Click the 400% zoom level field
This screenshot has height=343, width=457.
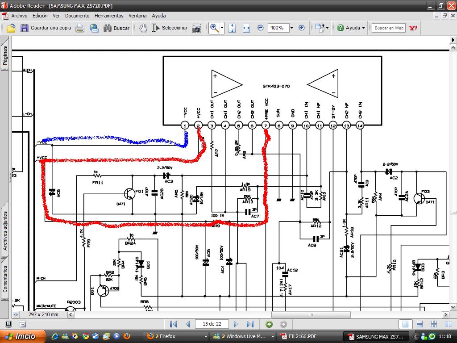coord(278,28)
